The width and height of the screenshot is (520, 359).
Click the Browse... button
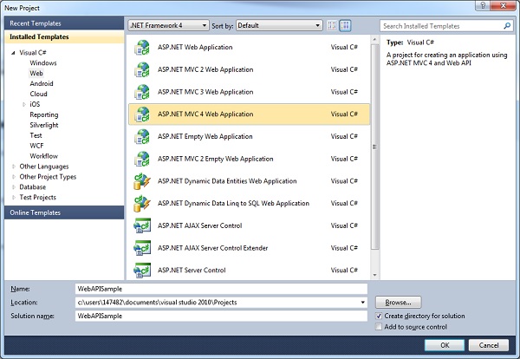point(399,303)
